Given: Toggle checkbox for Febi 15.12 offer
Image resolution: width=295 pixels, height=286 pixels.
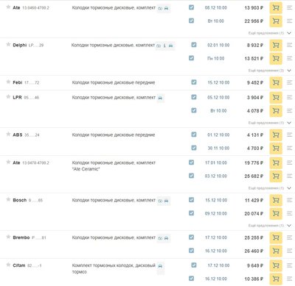Looking at the screenshot, I should tap(194, 82).
